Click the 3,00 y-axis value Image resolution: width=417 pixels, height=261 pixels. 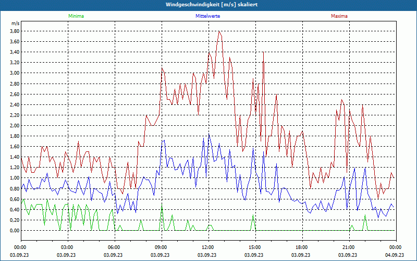click(15, 73)
